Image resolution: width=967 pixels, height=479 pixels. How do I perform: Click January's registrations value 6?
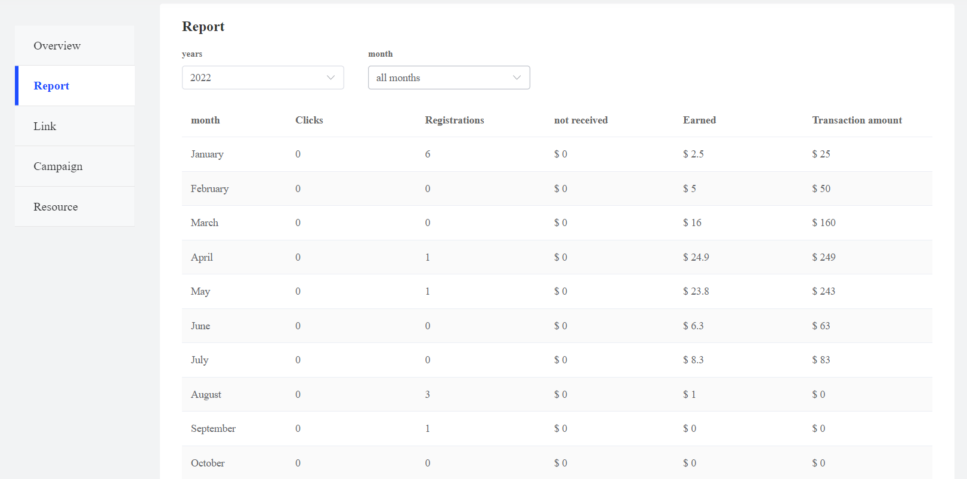(428, 154)
